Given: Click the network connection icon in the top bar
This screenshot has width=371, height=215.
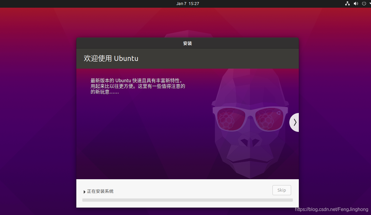Looking at the screenshot, I should [x=347, y=4].
